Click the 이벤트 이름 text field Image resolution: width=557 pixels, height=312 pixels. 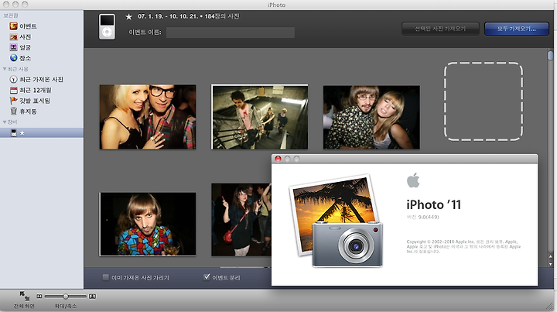pyautogui.click(x=231, y=33)
